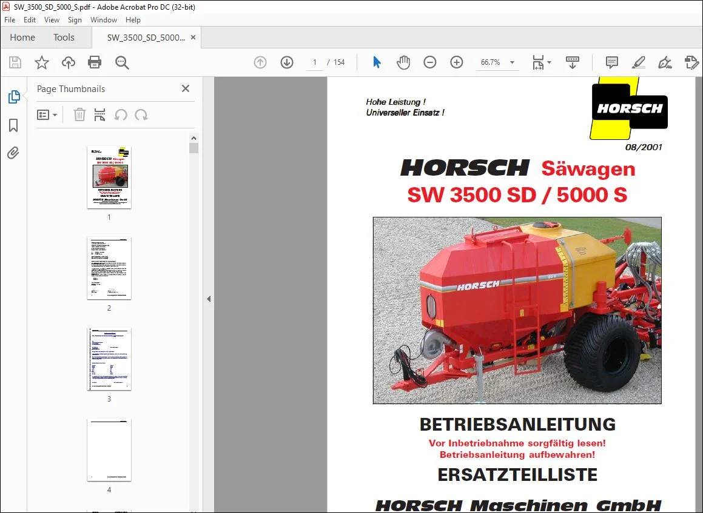
Task: Delete the selected page with the trash icon
Action: click(x=79, y=115)
